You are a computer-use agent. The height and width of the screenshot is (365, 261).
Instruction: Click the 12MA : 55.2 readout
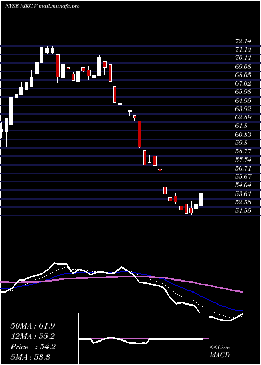[x=33, y=336]
